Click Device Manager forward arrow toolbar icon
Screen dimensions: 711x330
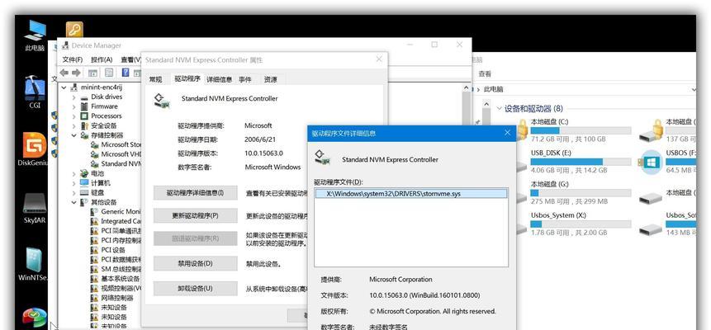click(x=76, y=73)
